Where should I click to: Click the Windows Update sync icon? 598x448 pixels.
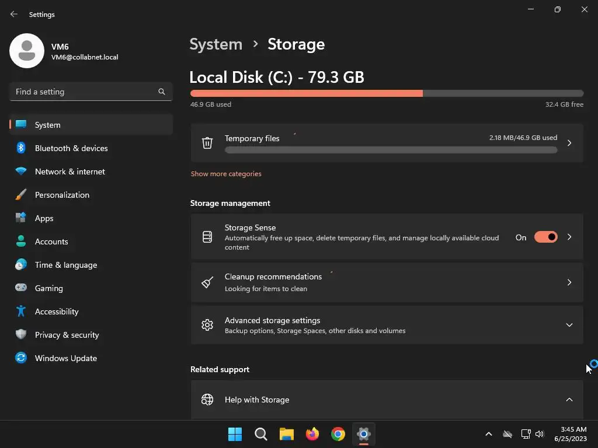pyautogui.click(x=21, y=358)
